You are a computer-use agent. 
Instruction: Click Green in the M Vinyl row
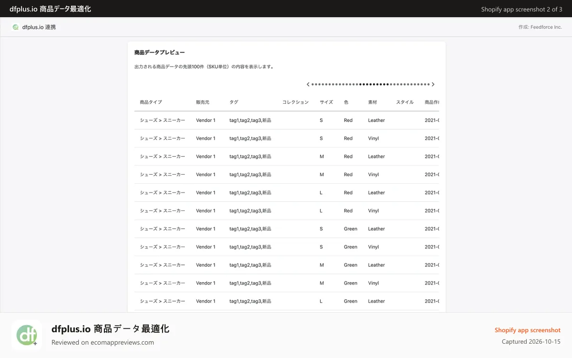[x=350, y=284]
